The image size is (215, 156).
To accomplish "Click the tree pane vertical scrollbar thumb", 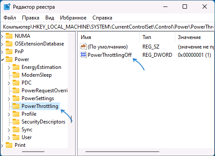I will (71, 119).
